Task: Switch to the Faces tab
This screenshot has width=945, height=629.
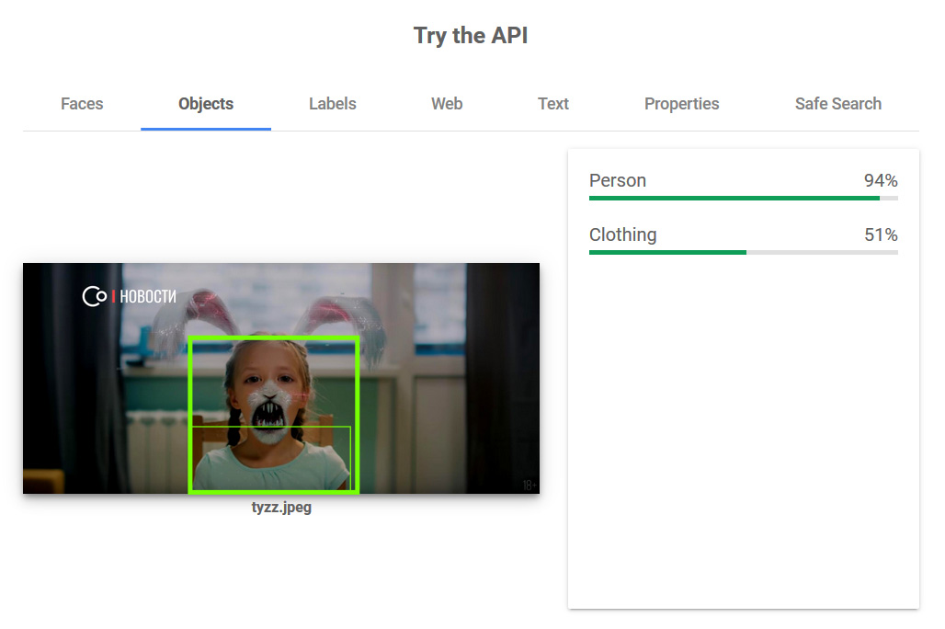Action: coord(82,104)
